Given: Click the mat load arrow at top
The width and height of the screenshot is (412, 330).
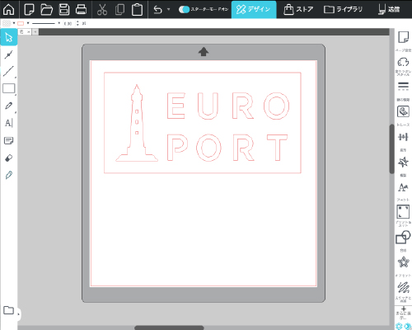Looking at the screenshot, I should tap(204, 51).
